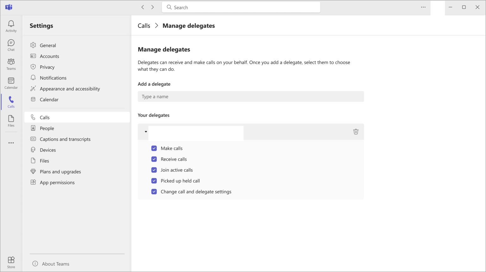Select the Chat icon

11,45
